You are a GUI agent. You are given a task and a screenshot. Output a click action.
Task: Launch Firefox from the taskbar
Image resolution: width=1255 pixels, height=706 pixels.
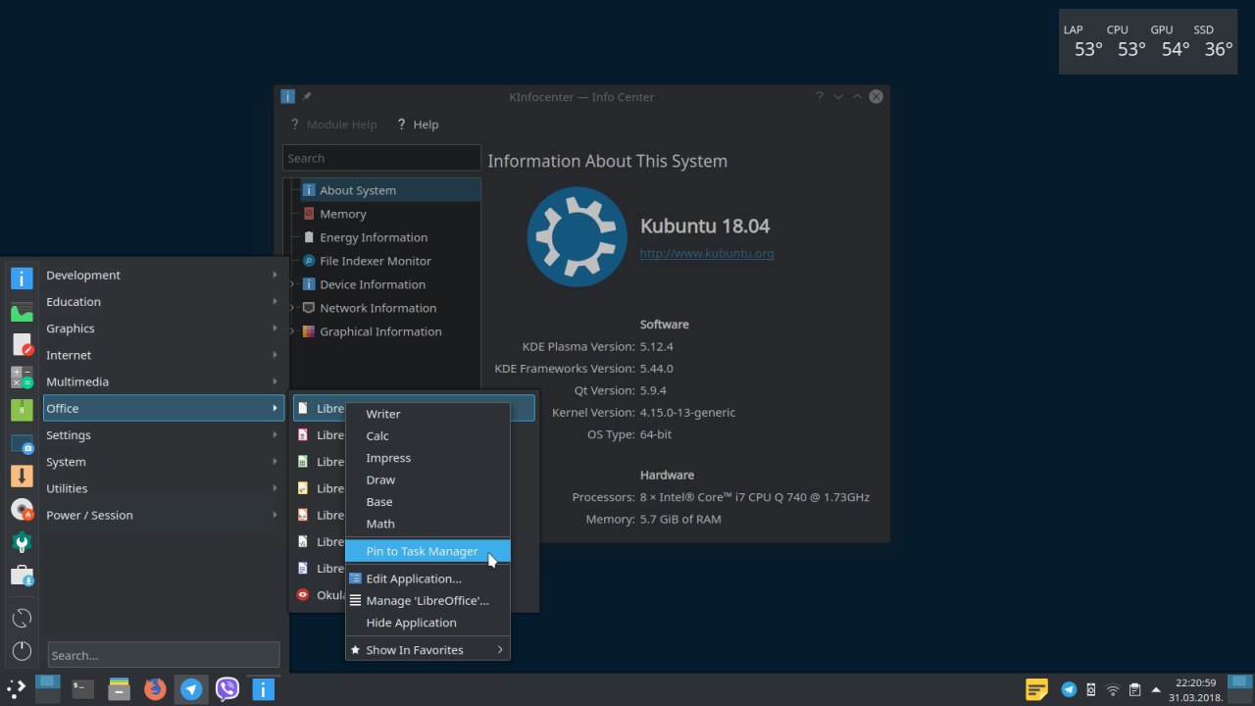[155, 689]
